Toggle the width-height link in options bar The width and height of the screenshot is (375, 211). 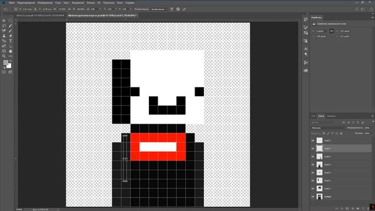pyautogui.click(x=69, y=9)
